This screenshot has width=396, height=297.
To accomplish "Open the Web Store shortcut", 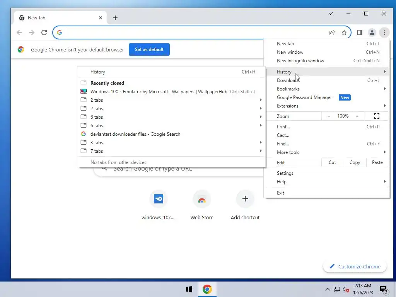I will pos(202,205).
